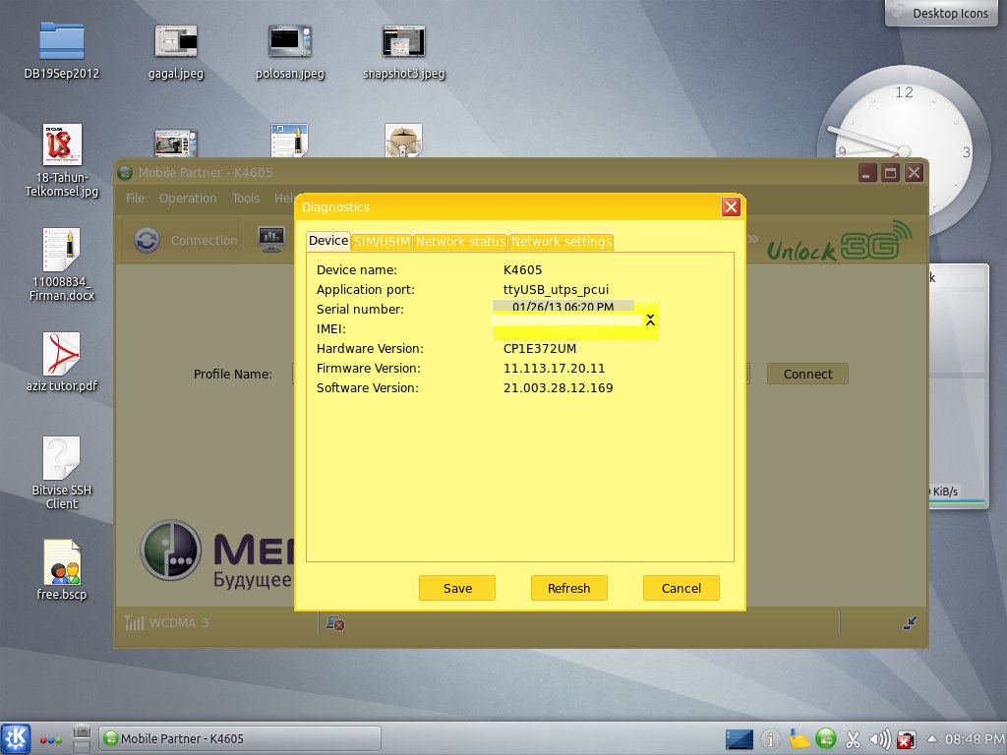Click the statistics monitor icon in the toolbar
The image size is (1007, 755).
point(270,239)
